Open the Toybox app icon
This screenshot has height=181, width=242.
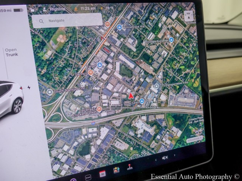[116, 170]
